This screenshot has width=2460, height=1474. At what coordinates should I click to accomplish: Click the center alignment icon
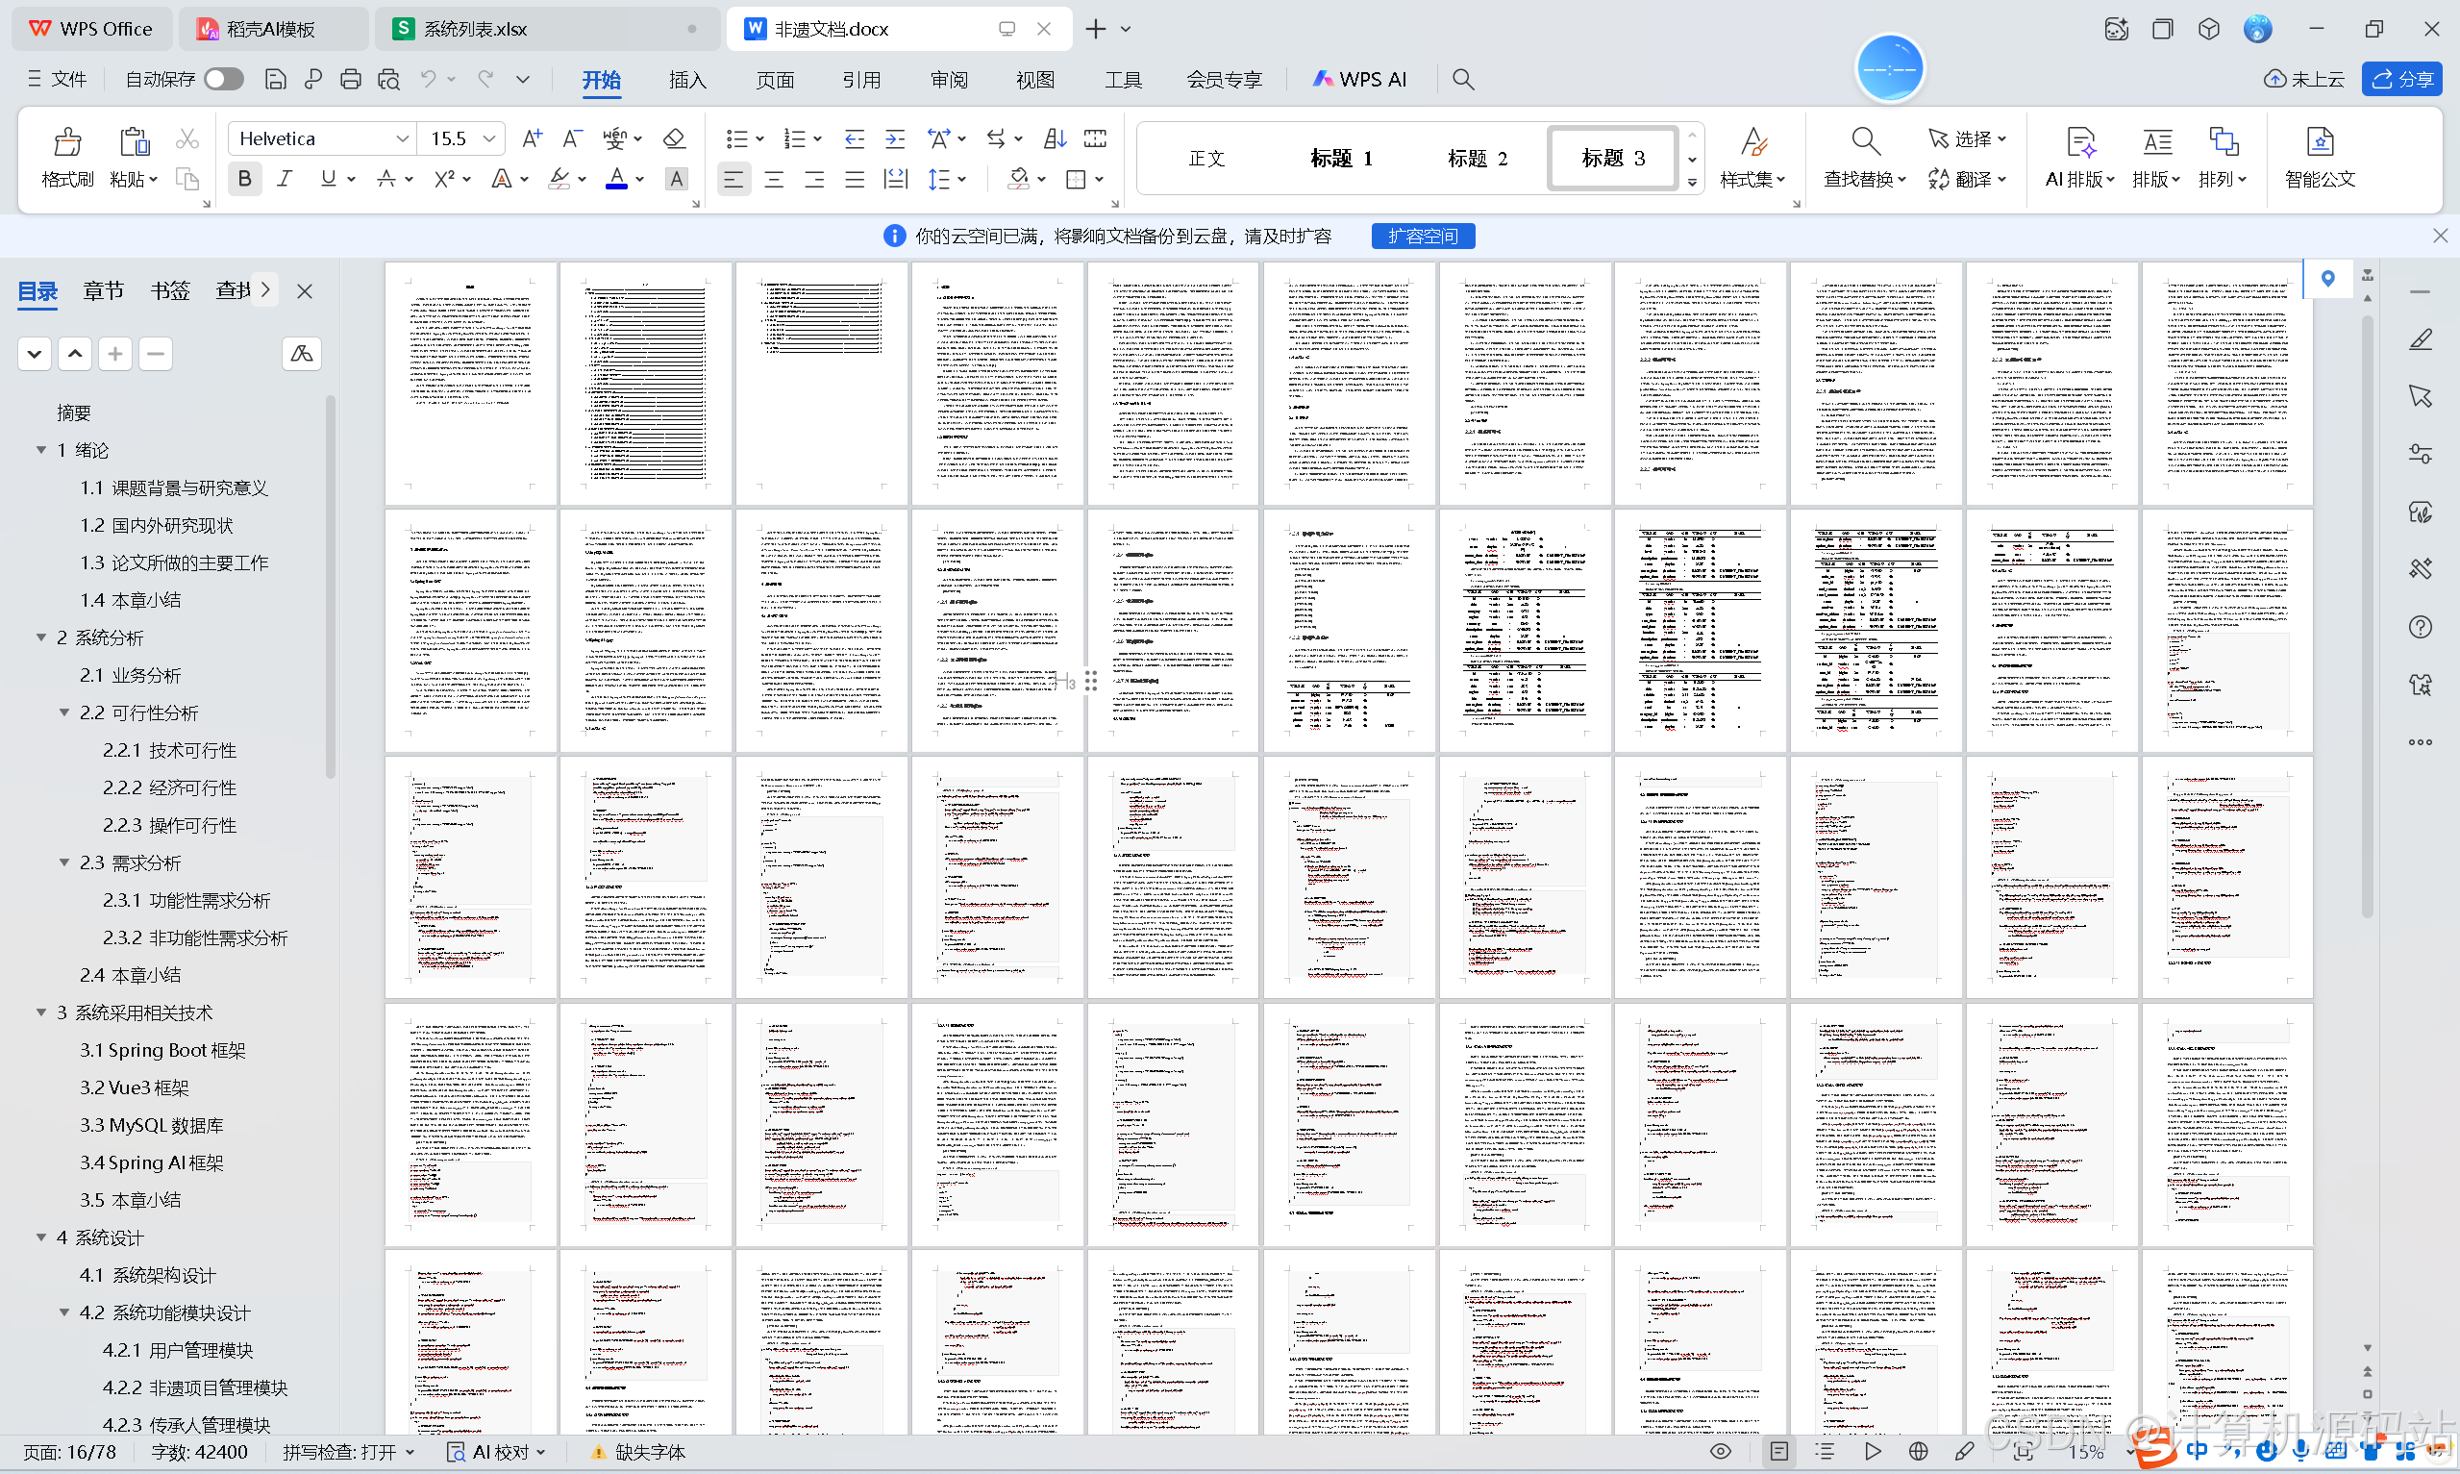pyautogui.click(x=773, y=180)
